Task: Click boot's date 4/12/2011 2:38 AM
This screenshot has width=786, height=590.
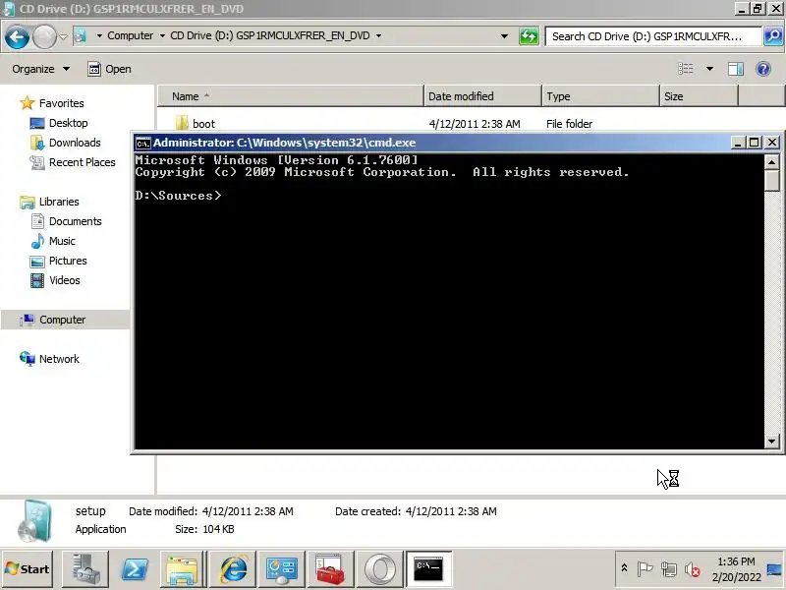Action: point(475,124)
